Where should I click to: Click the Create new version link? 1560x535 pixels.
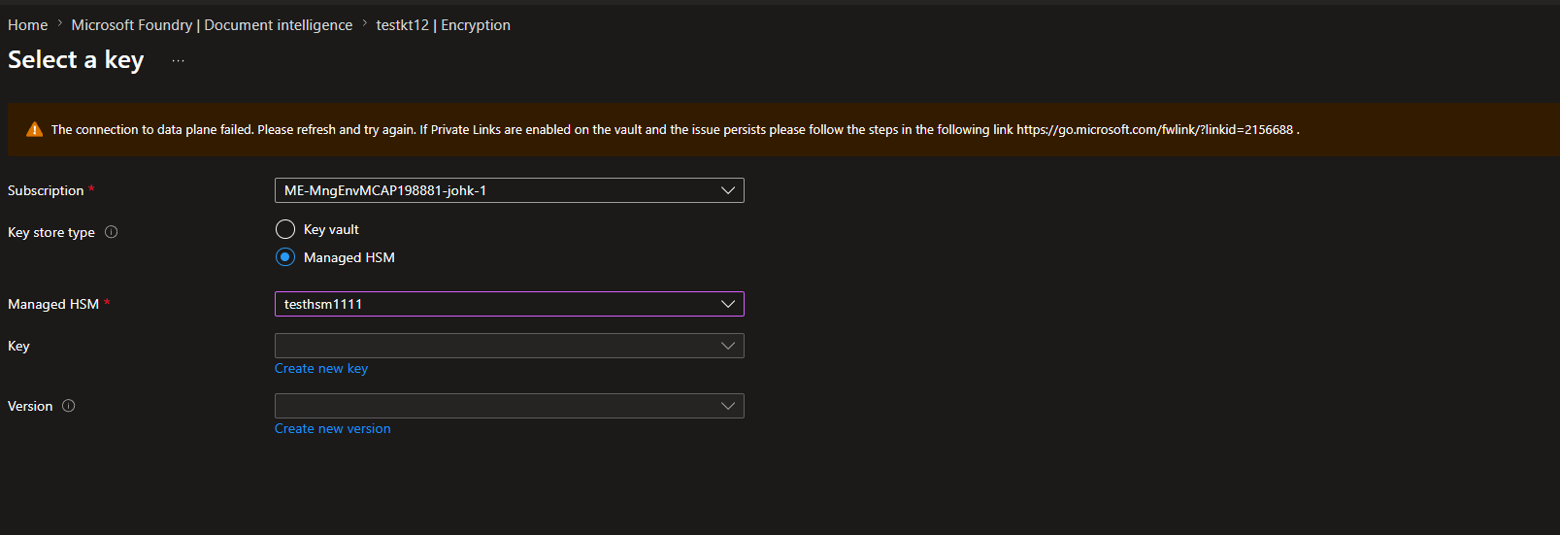(333, 428)
